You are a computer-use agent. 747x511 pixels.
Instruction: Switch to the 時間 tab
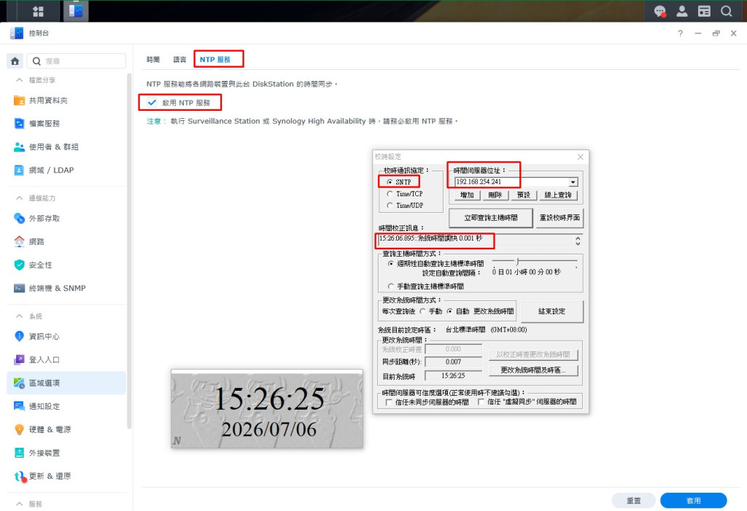click(x=153, y=60)
